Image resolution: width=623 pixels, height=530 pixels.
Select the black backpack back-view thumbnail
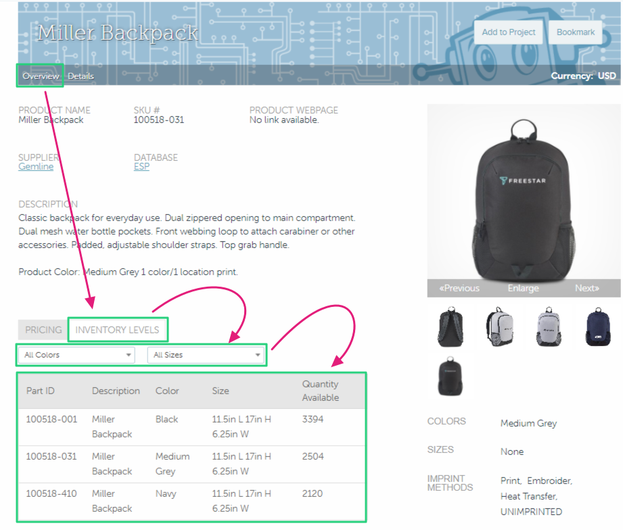point(450,327)
